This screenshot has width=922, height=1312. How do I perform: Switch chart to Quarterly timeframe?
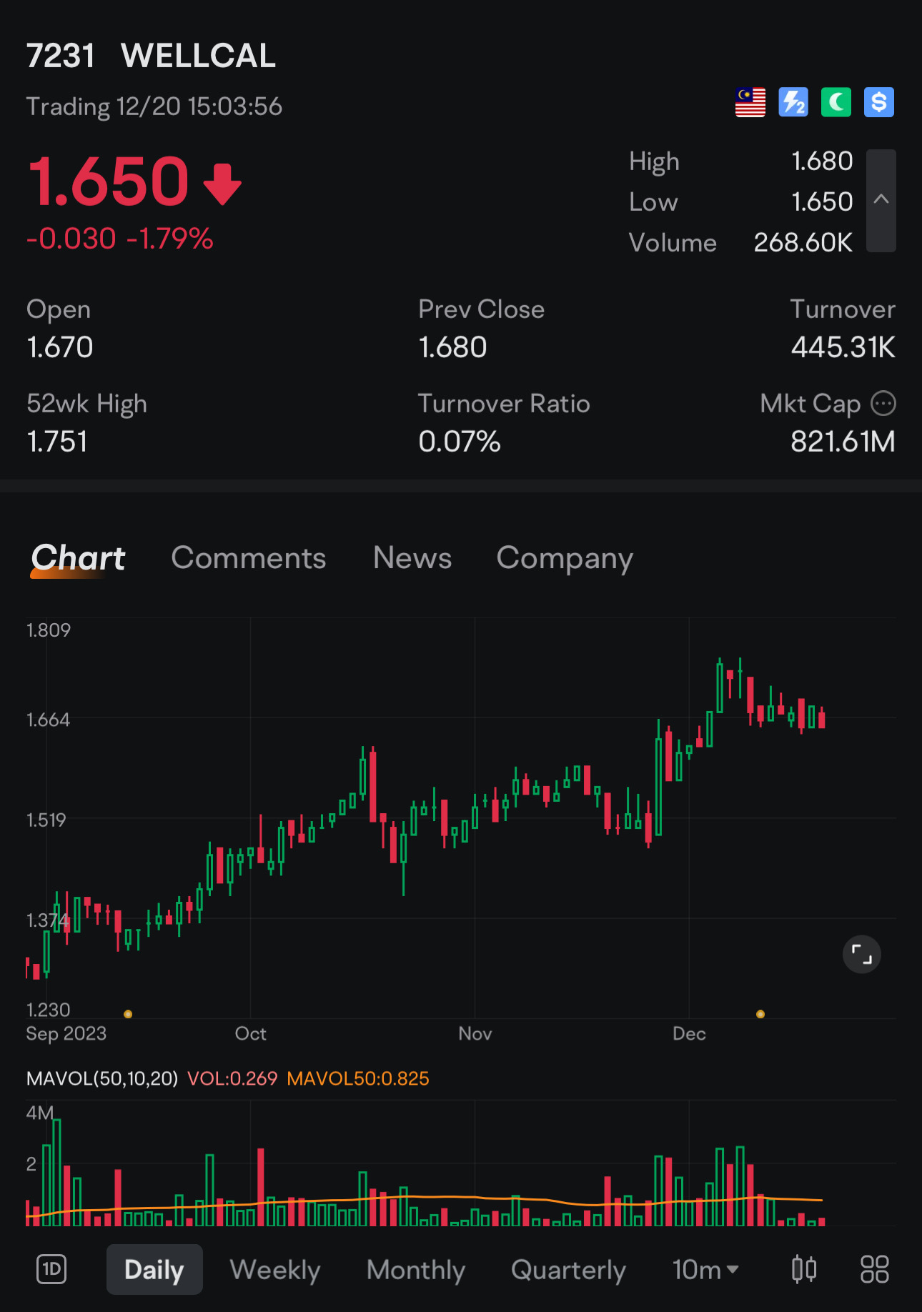pos(569,1270)
